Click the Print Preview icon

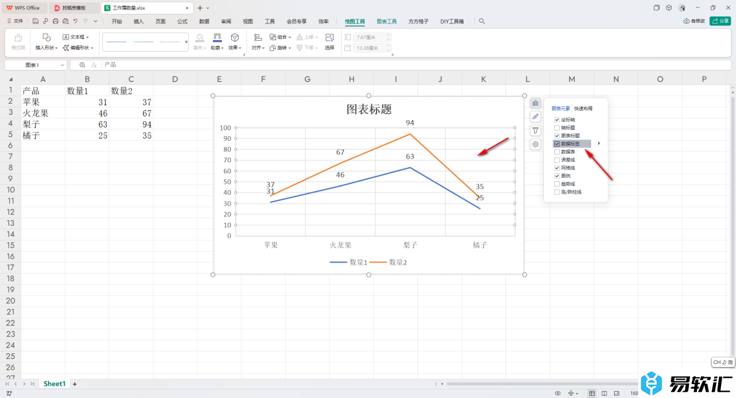pos(65,21)
